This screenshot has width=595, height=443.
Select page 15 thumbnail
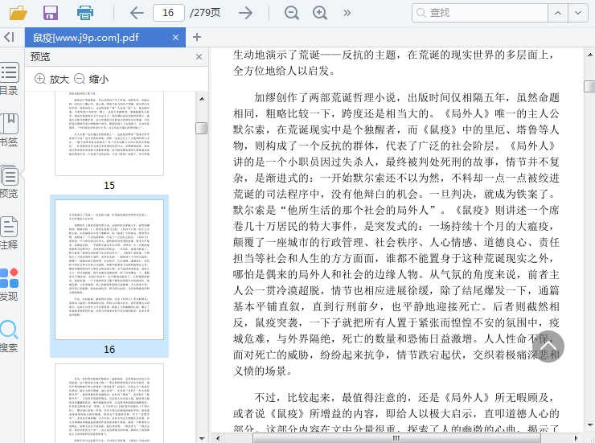click(x=109, y=133)
